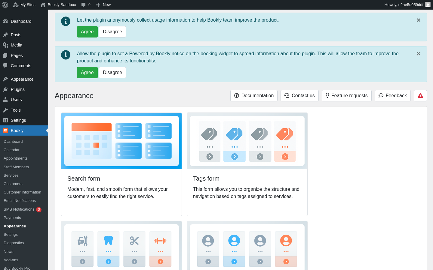Screen dimensions: 433x270
Task: Dismiss the Powered by Bookly notice
Action: pos(419,54)
